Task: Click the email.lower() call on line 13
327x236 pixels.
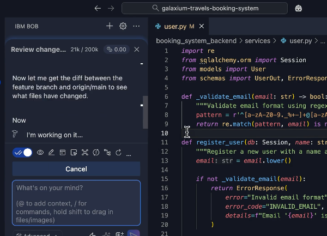Action: click(268, 161)
